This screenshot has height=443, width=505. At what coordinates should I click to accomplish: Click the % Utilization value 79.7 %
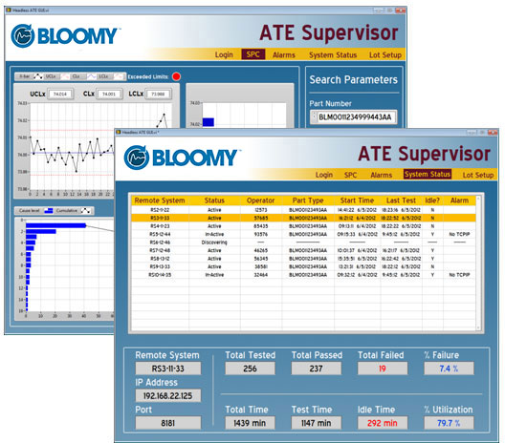(x=449, y=423)
